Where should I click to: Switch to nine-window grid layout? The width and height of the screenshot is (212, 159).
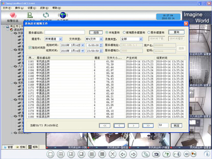[92, 154]
